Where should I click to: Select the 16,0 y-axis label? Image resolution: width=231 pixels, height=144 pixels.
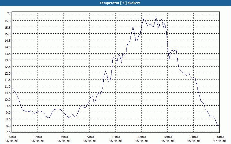(x=8, y=21)
